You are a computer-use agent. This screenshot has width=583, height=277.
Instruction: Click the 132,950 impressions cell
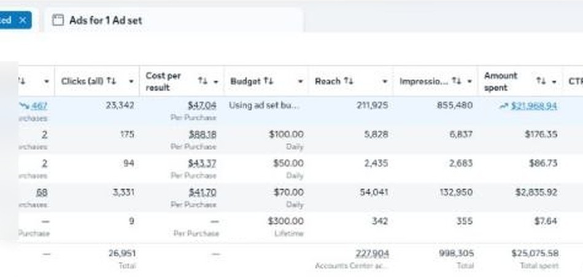pyautogui.click(x=456, y=192)
